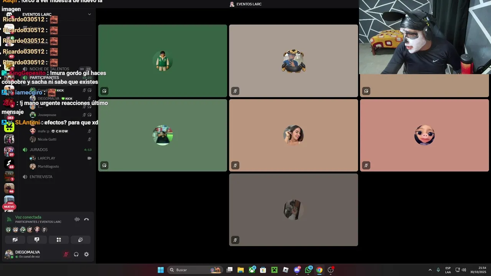Select the pink cartoon face video tile

[x=424, y=135]
